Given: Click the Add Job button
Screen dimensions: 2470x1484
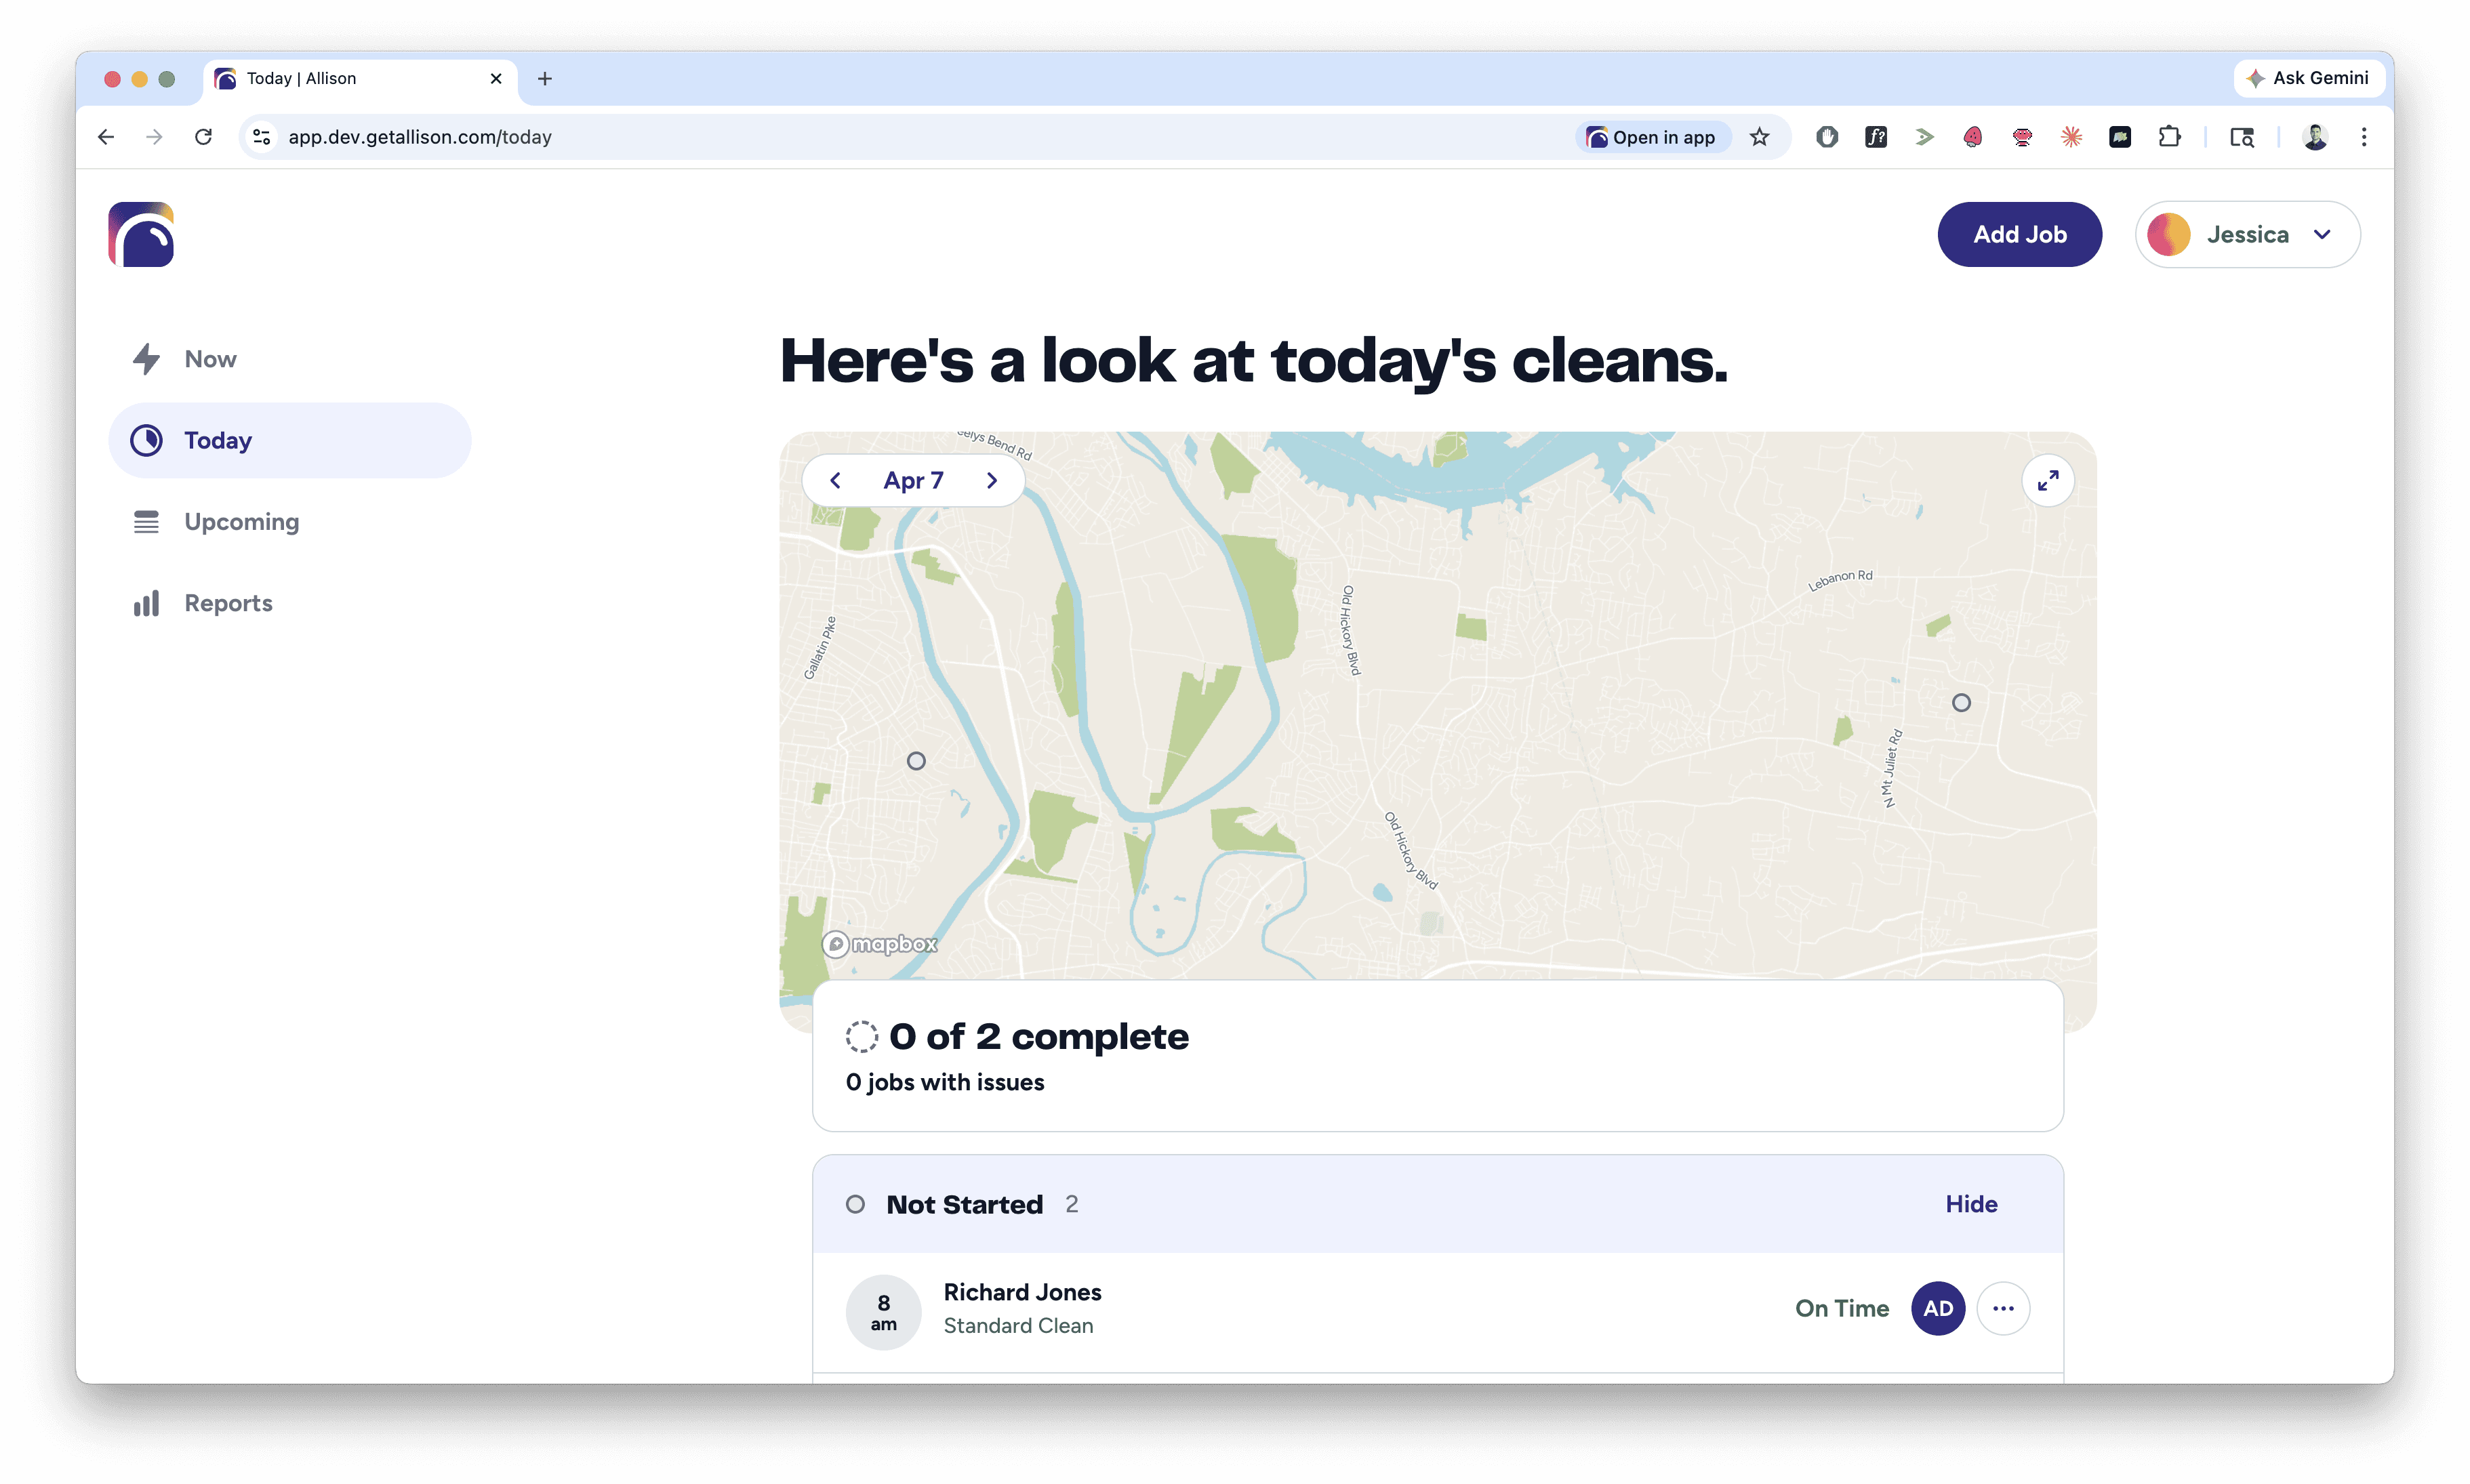Looking at the screenshot, I should click(2018, 235).
